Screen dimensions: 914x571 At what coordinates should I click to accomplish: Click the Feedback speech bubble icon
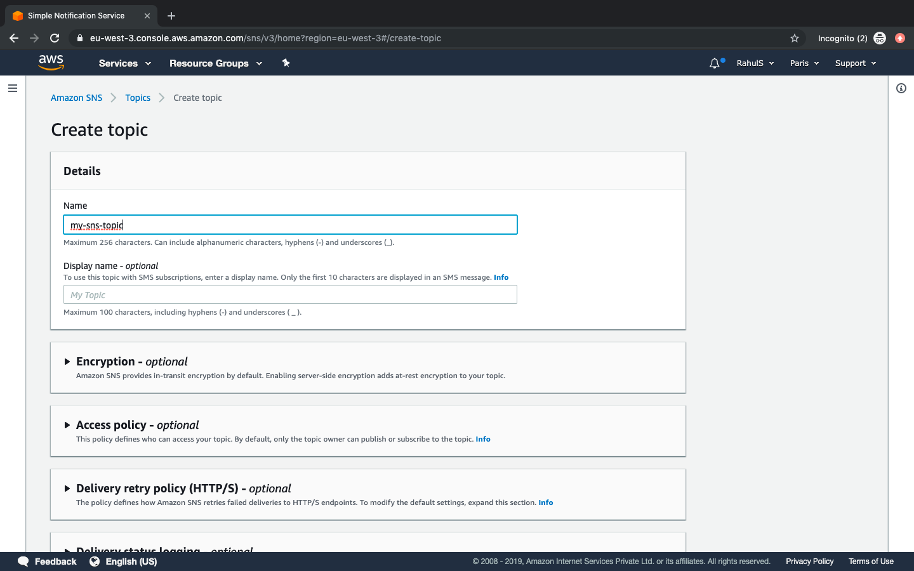(x=23, y=561)
